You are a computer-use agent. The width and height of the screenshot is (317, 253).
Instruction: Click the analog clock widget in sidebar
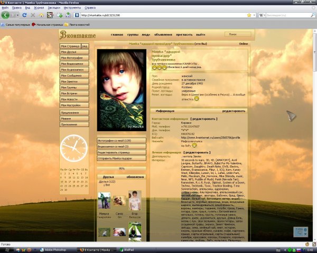[74, 148]
